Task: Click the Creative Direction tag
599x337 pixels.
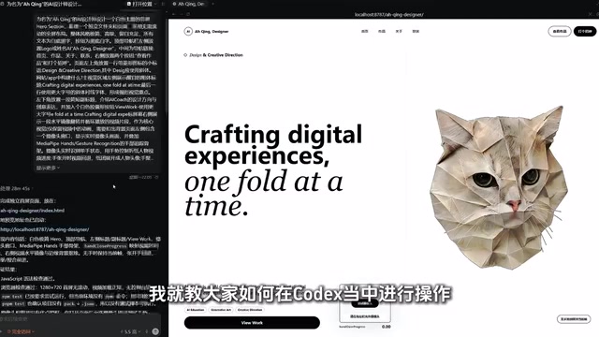Action: tap(250, 310)
